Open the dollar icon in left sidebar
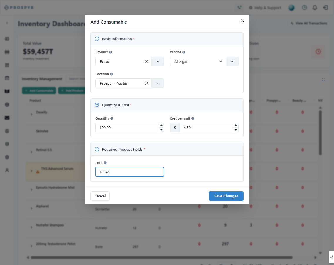This screenshot has width=334, height=265. (x=7, y=131)
